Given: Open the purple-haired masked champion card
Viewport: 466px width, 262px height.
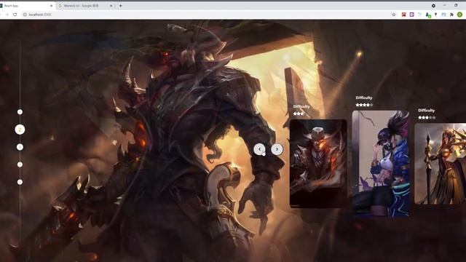Looking at the screenshot, I should coord(381,163).
